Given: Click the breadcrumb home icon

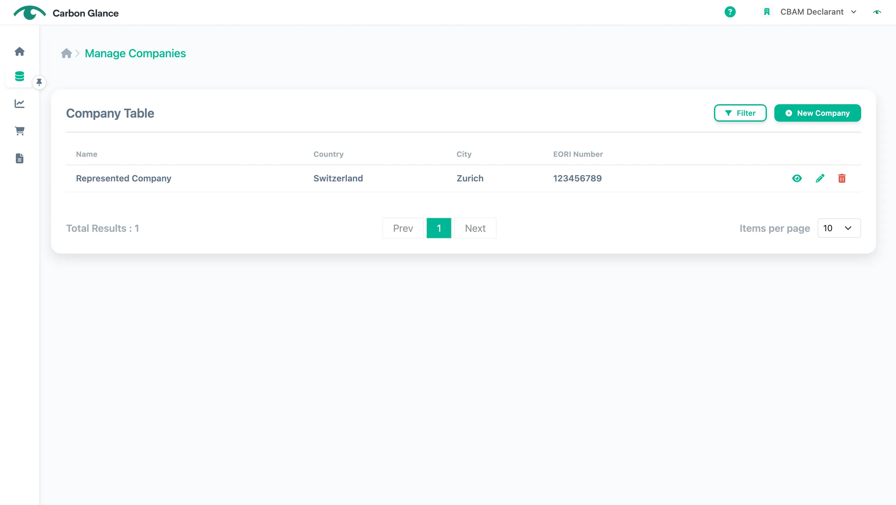Looking at the screenshot, I should click(66, 53).
